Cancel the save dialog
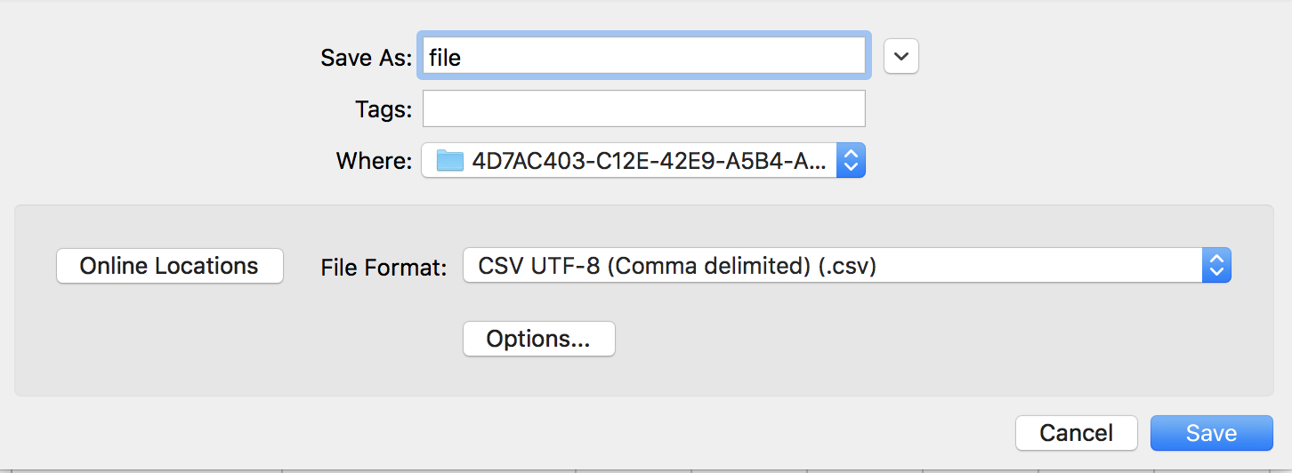The width and height of the screenshot is (1292, 473). click(1076, 433)
